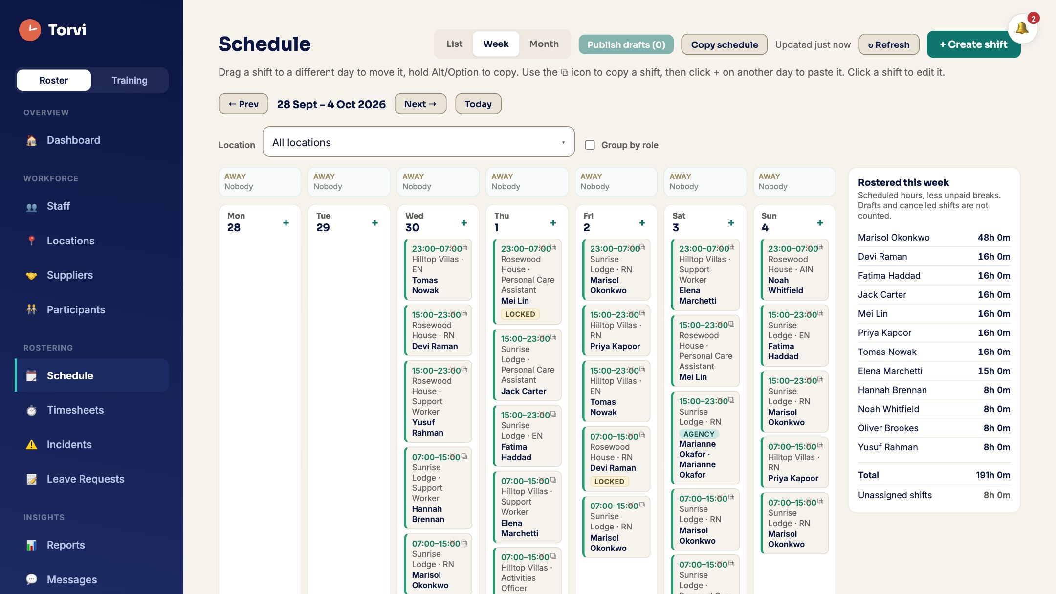1056x594 pixels.
Task: Copy Elena Marchetti's Saturday 23:00 shift
Action: [x=731, y=248]
